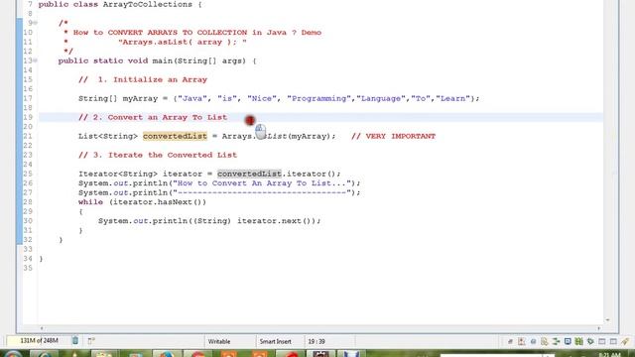Click the string "Programming" in the array
635x357 pixels.
point(319,98)
